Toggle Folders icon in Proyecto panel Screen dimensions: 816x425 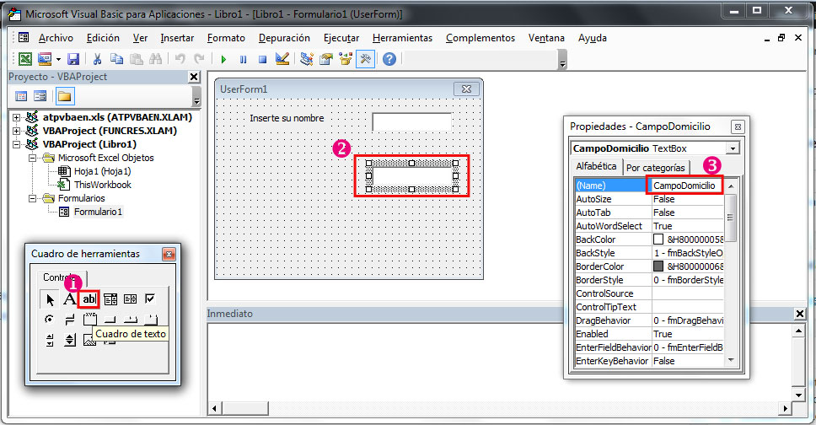pos(65,96)
